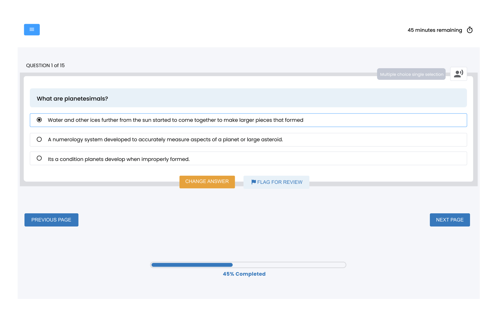Go to the PREVIOUS PAGE

[51, 220]
